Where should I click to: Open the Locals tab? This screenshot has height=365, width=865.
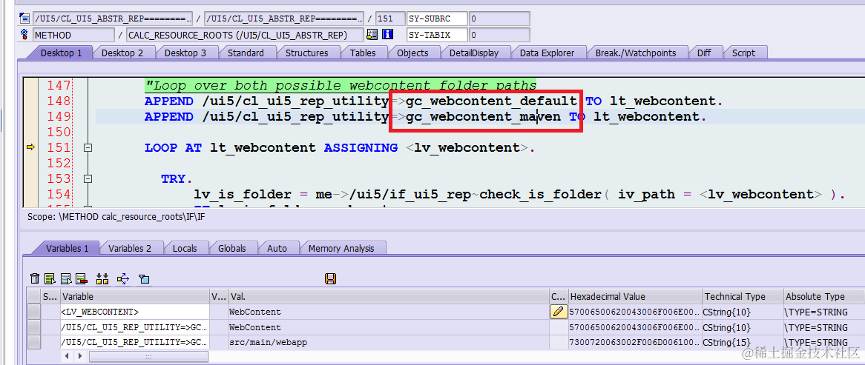(x=185, y=248)
